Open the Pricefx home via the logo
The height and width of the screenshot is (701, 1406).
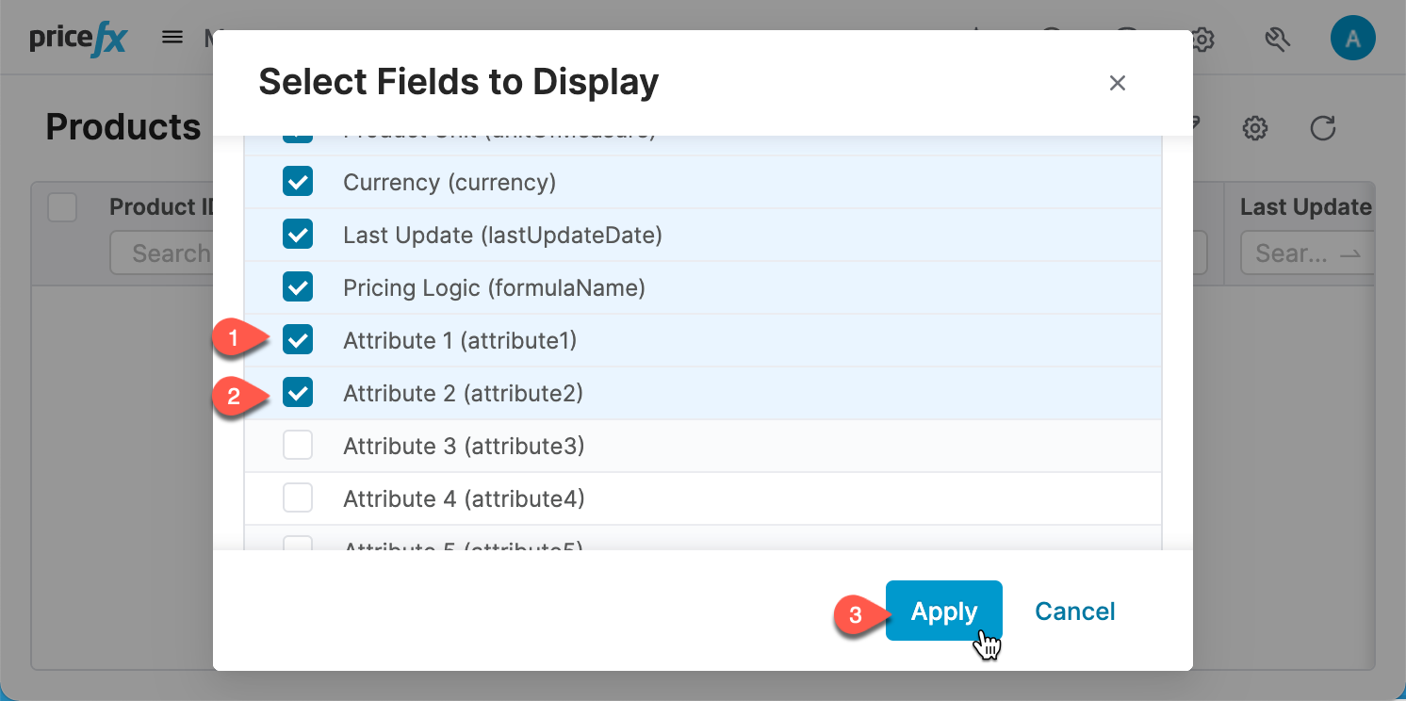(x=75, y=37)
